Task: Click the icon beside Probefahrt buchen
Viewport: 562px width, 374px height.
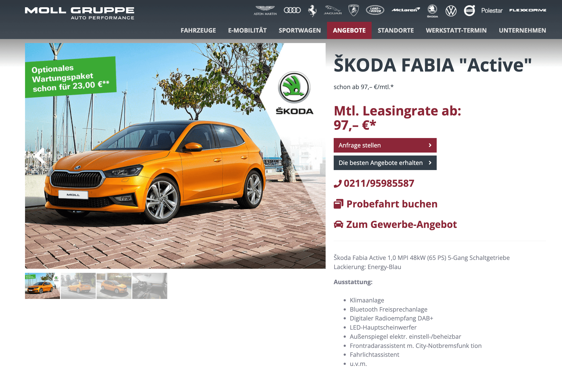Action: pyautogui.click(x=339, y=204)
